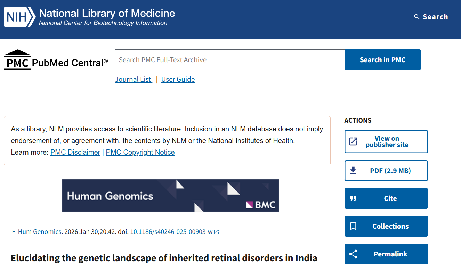Open the Search tool in the top bar
The height and width of the screenshot is (270, 461).
click(x=431, y=16)
